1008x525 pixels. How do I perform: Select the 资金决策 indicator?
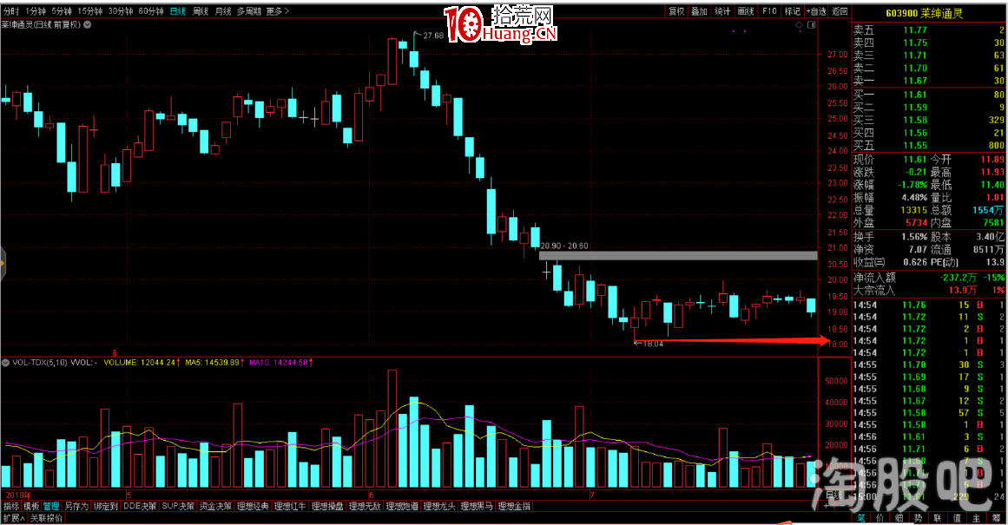coord(215,507)
